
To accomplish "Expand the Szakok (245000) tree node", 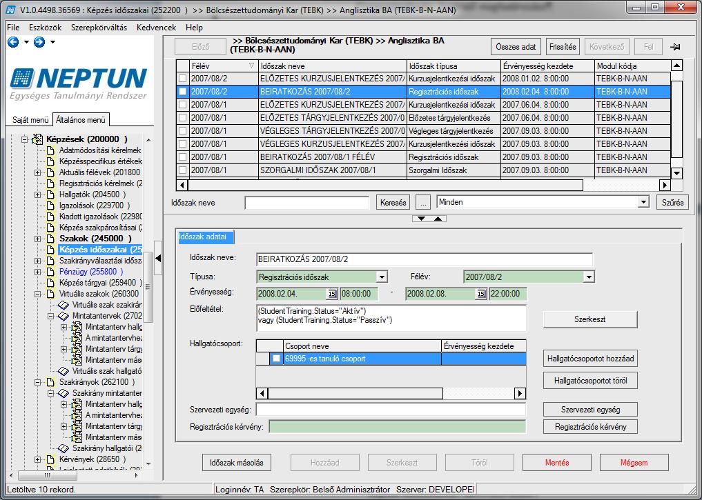I will tap(37, 239).
